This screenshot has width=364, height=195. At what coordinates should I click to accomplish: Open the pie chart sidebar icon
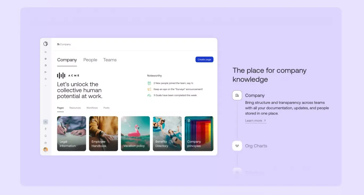[46, 65]
